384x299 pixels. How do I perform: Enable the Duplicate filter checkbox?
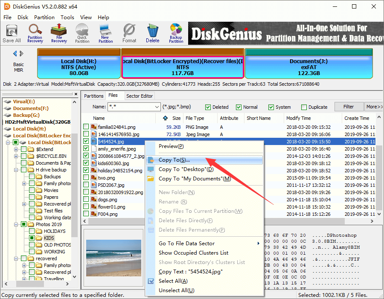click(x=304, y=107)
